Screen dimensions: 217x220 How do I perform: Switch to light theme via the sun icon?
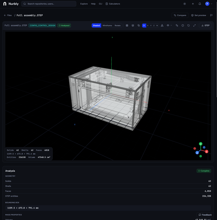pyautogui.click(x=185, y=4)
